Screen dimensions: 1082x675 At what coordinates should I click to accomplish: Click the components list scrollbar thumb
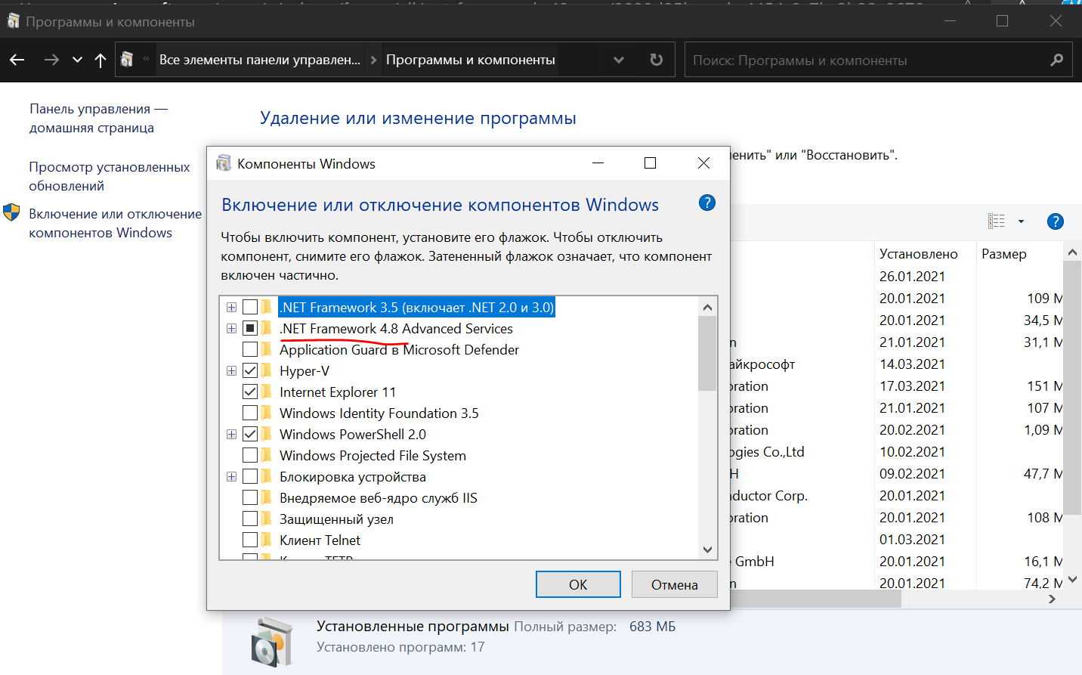[707, 354]
